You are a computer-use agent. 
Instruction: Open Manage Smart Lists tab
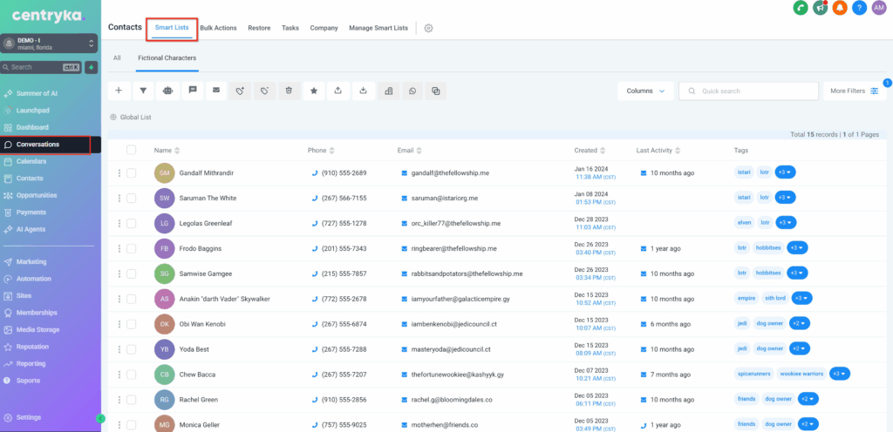point(378,28)
